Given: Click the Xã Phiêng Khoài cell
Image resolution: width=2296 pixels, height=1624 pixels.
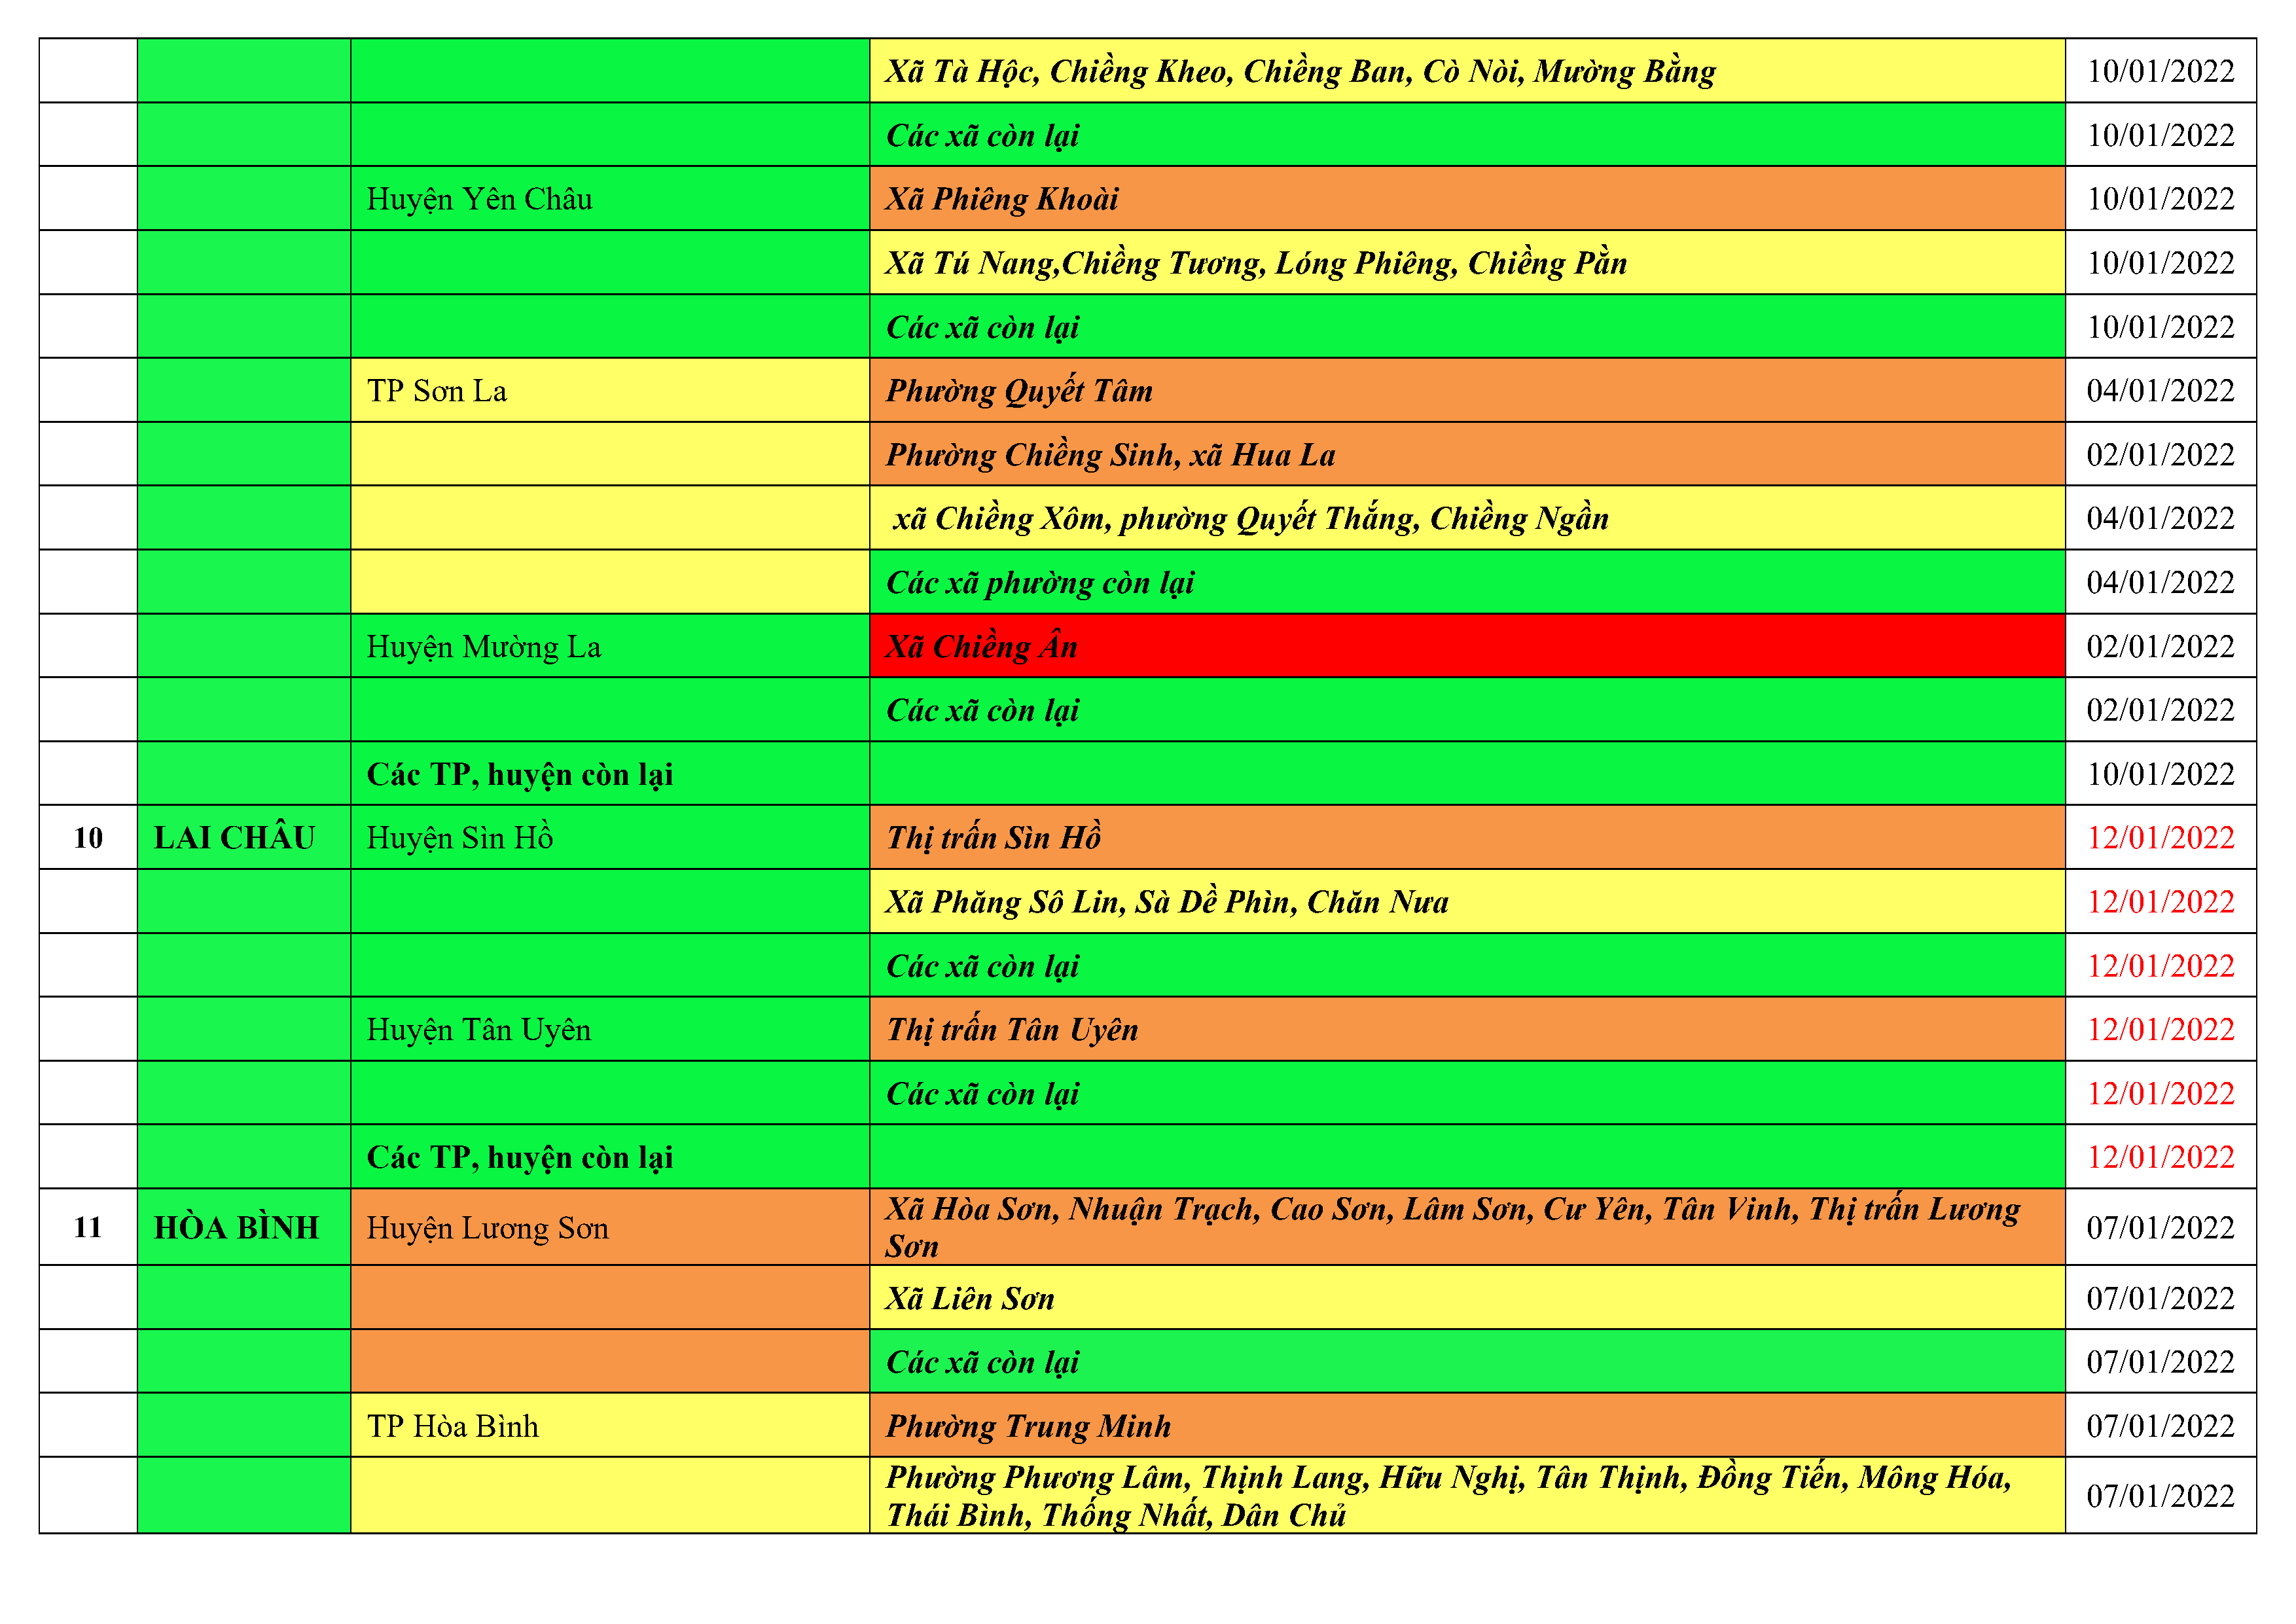Looking at the screenshot, I should (1466, 199).
